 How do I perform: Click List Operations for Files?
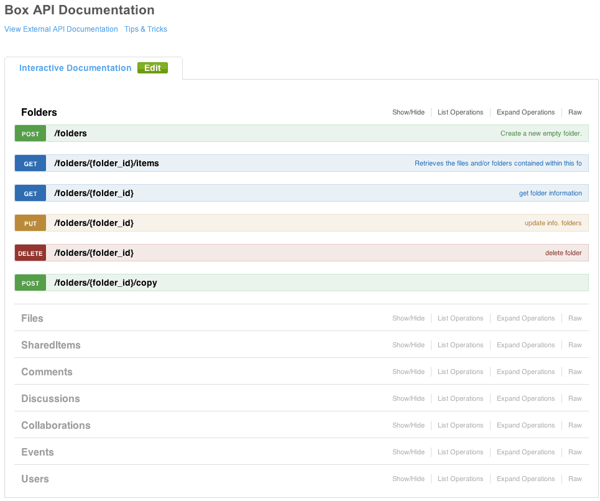click(x=460, y=318)
